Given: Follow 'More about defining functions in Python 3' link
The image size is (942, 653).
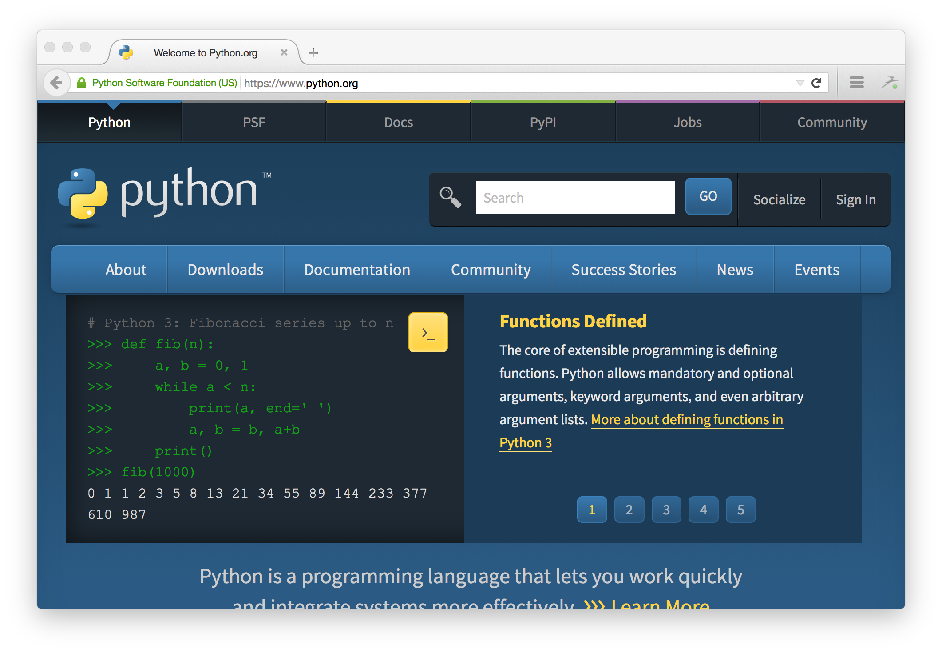Looking at the screenshot, I should [x=687, y=420].
